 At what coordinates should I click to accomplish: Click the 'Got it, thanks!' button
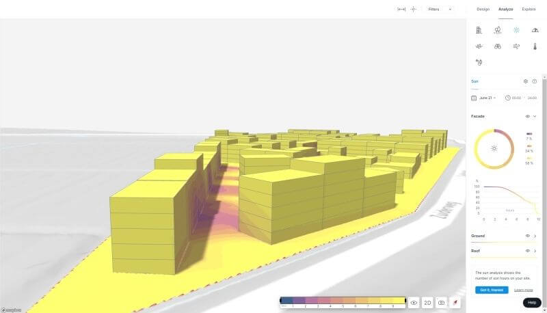point(492,290)
